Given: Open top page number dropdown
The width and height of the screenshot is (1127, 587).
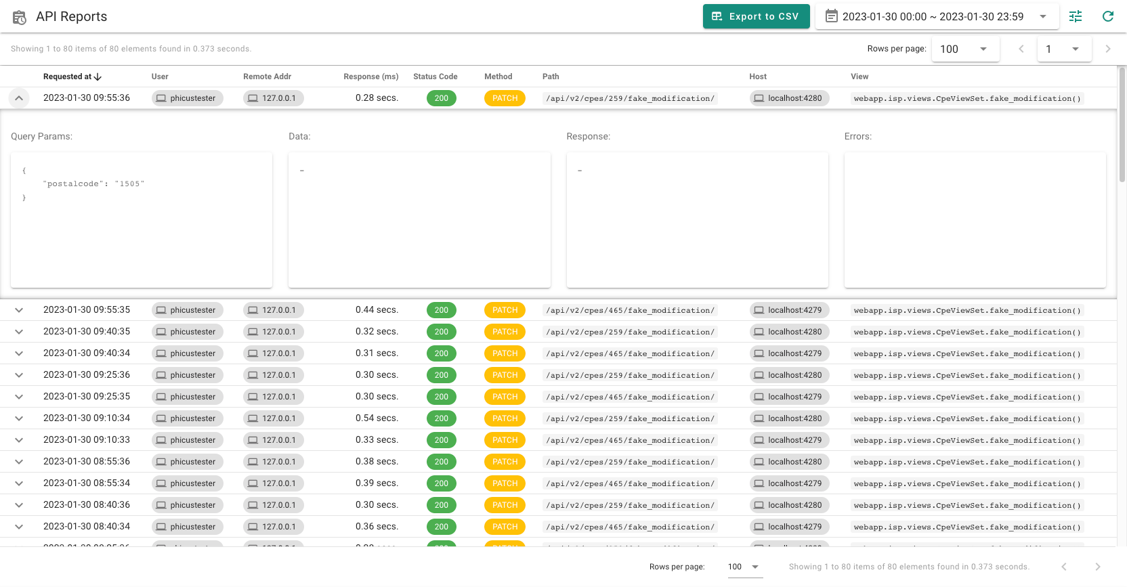Looking at the screenshot, I should [1065, 49].
